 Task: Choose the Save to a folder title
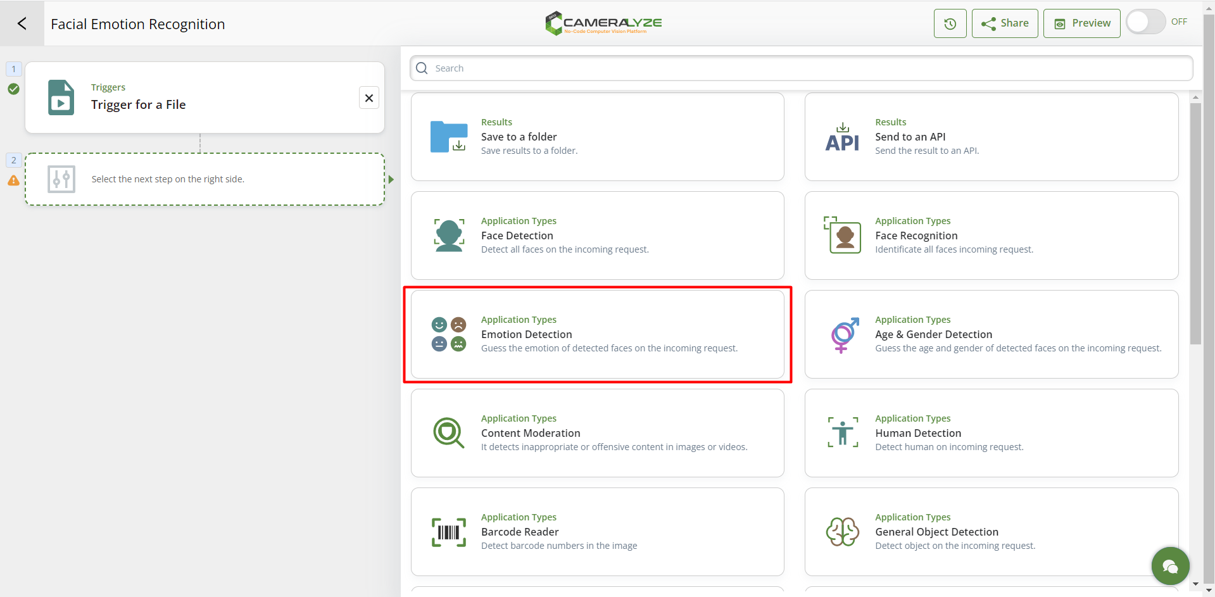click(519, 137)
